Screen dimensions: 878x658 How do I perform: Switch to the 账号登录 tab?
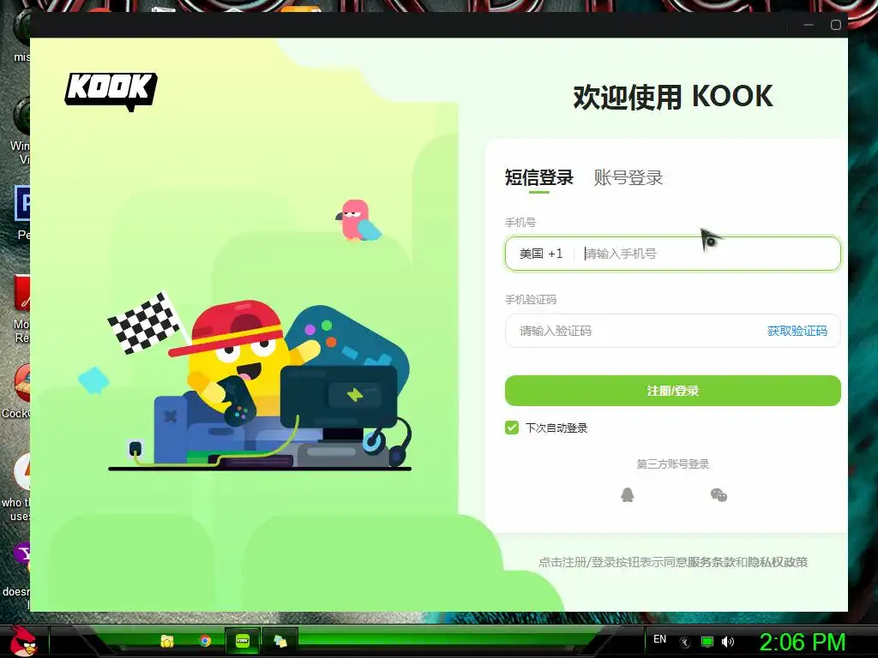(x=628, y=177)
